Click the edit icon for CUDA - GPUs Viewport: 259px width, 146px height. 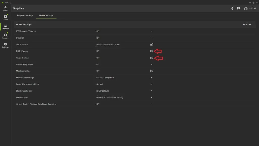point(151,44)
